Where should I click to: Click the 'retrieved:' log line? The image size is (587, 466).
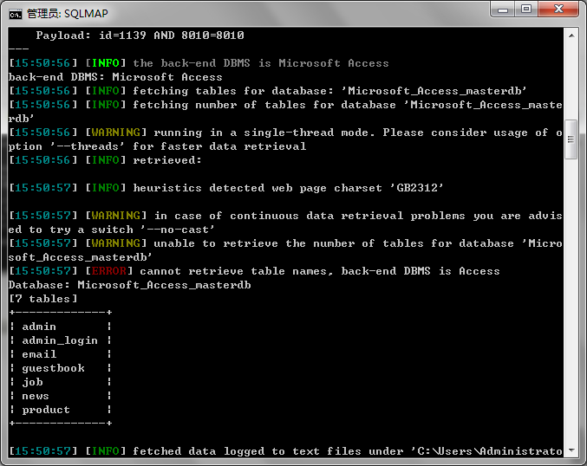[105, 160]
